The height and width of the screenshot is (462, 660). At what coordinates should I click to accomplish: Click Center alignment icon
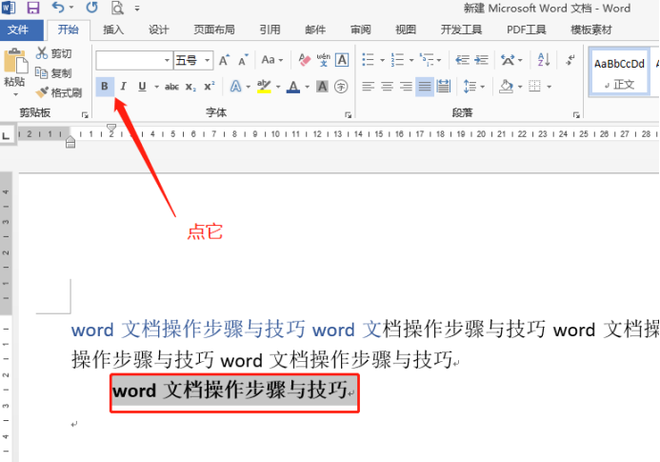click(388, 87)
